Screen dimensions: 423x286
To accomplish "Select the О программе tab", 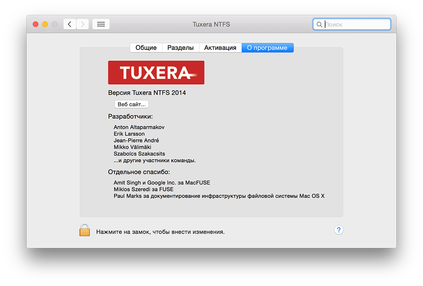I will click(267, 48).
